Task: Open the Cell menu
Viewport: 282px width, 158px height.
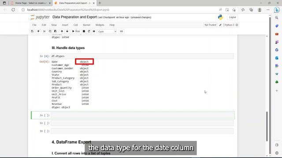Action: pos(75,25)
